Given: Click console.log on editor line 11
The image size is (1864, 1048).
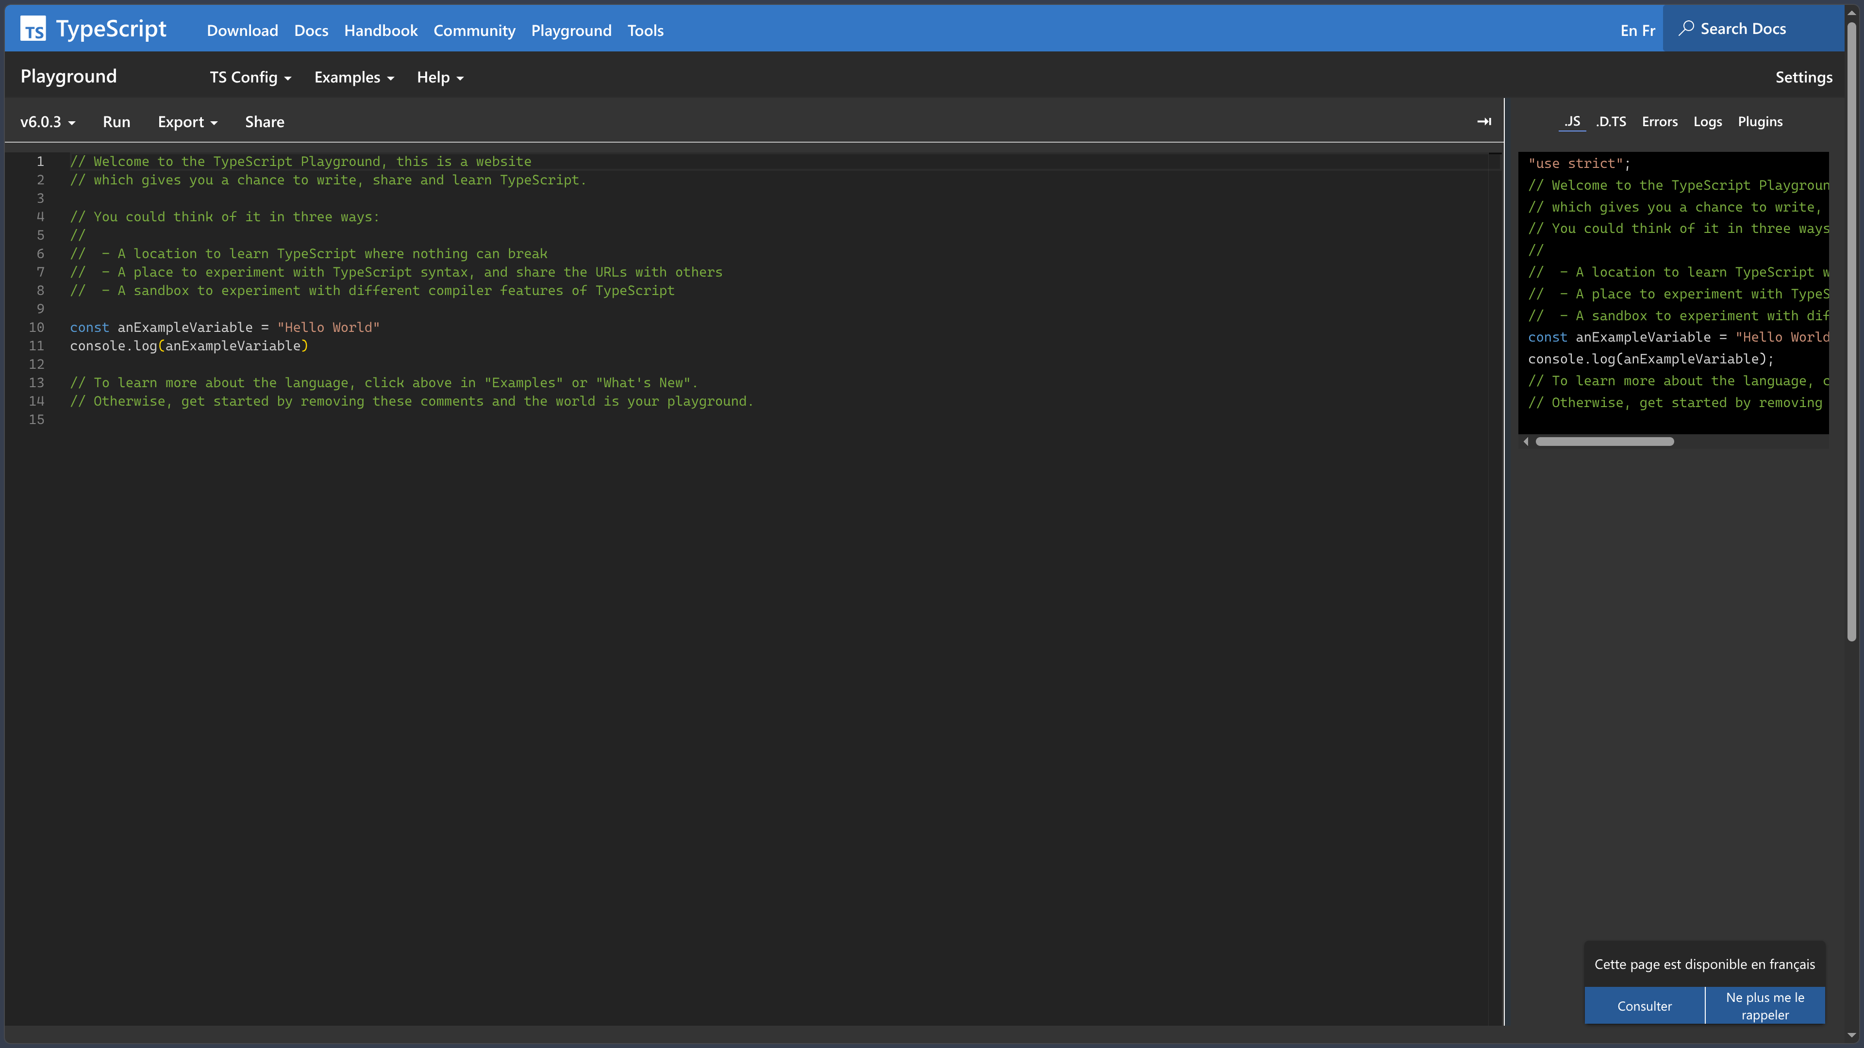Looking at the screenshot, I should coord(114,346).
